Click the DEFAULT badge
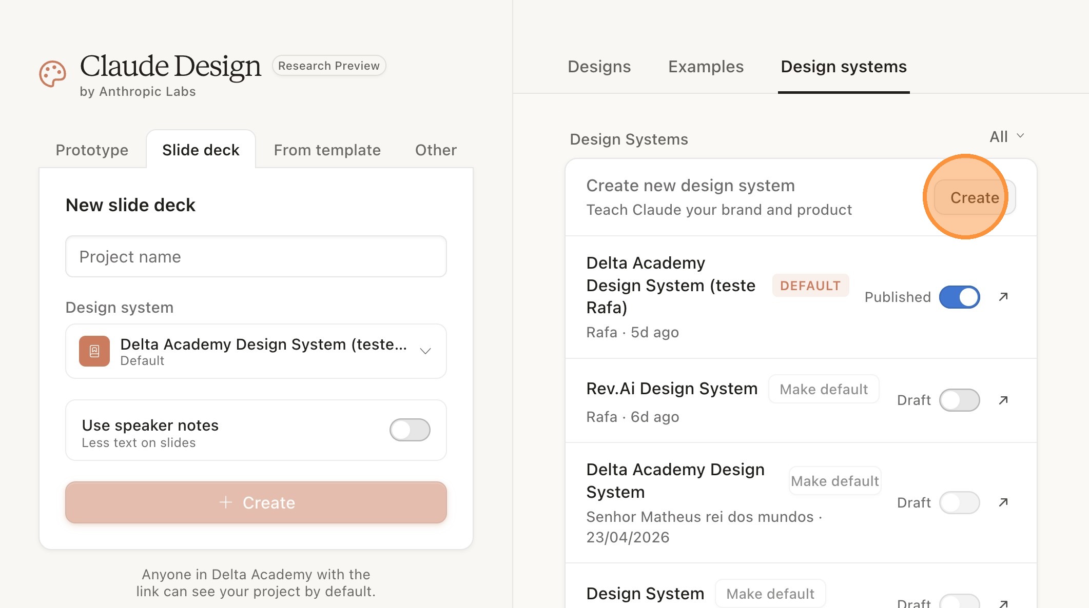 (810, 286)
